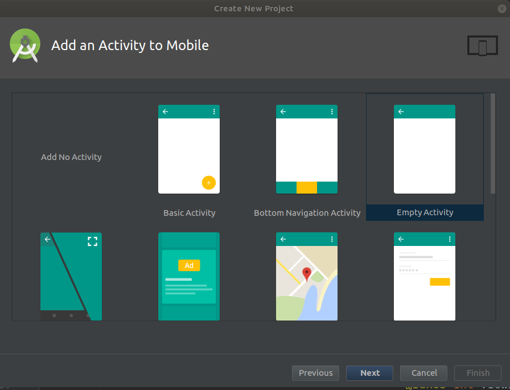Cancel the new project wizard

424,373
